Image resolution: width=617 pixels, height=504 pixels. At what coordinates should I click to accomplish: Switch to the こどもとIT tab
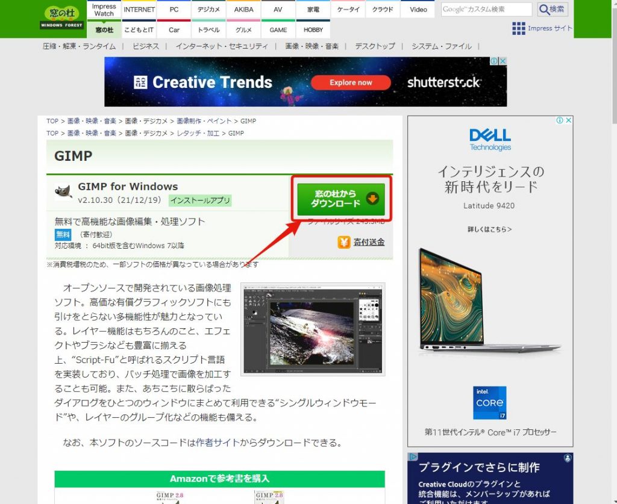click(x=139, y=30)
